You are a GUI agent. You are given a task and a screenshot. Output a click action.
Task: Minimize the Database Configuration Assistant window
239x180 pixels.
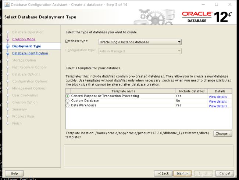(x=203, y=4)
